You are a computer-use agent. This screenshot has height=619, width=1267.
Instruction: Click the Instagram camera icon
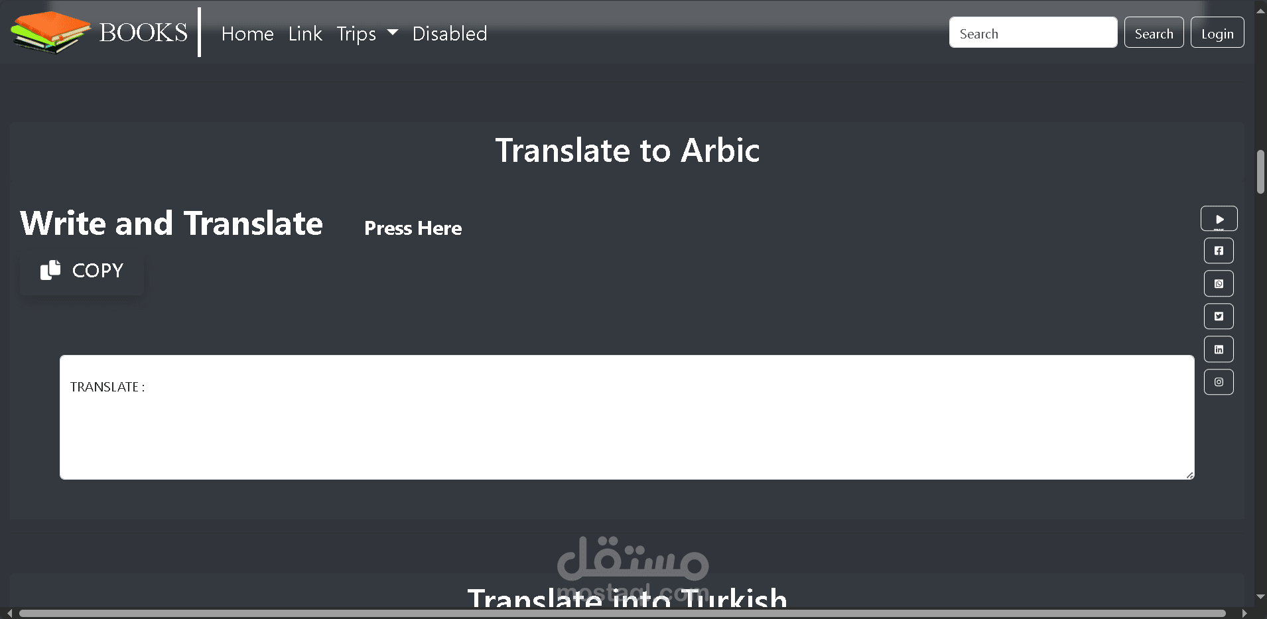[1219, 382]
